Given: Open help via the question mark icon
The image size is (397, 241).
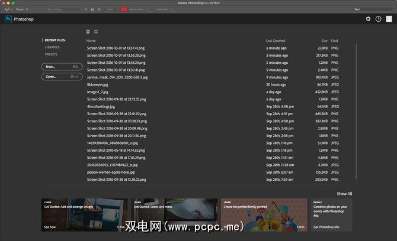Looking at the screenshot, I should coord(378,19).
